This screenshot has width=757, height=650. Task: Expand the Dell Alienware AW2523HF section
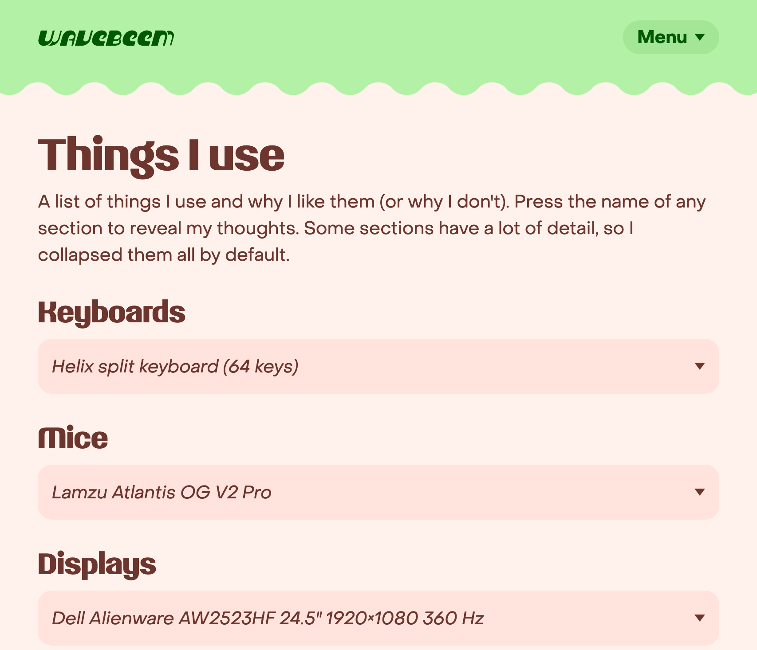(x=378, y=618)
